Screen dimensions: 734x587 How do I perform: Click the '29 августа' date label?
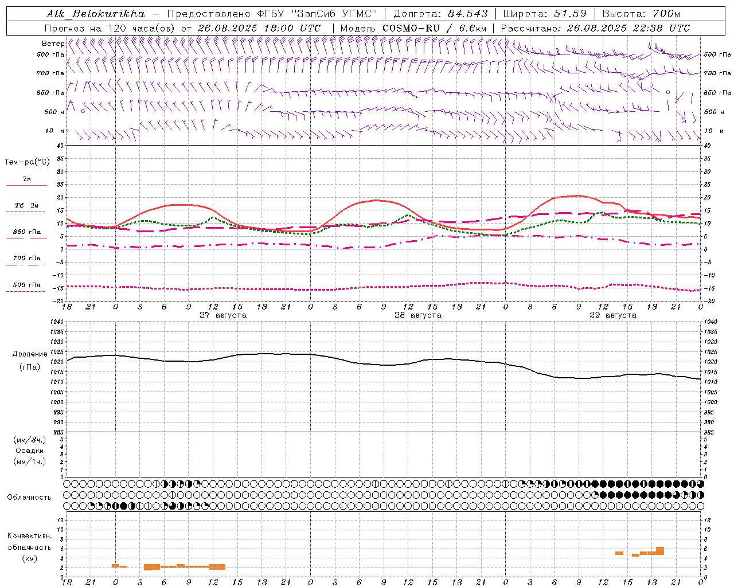pyautogui.click(x=613, y=315)
